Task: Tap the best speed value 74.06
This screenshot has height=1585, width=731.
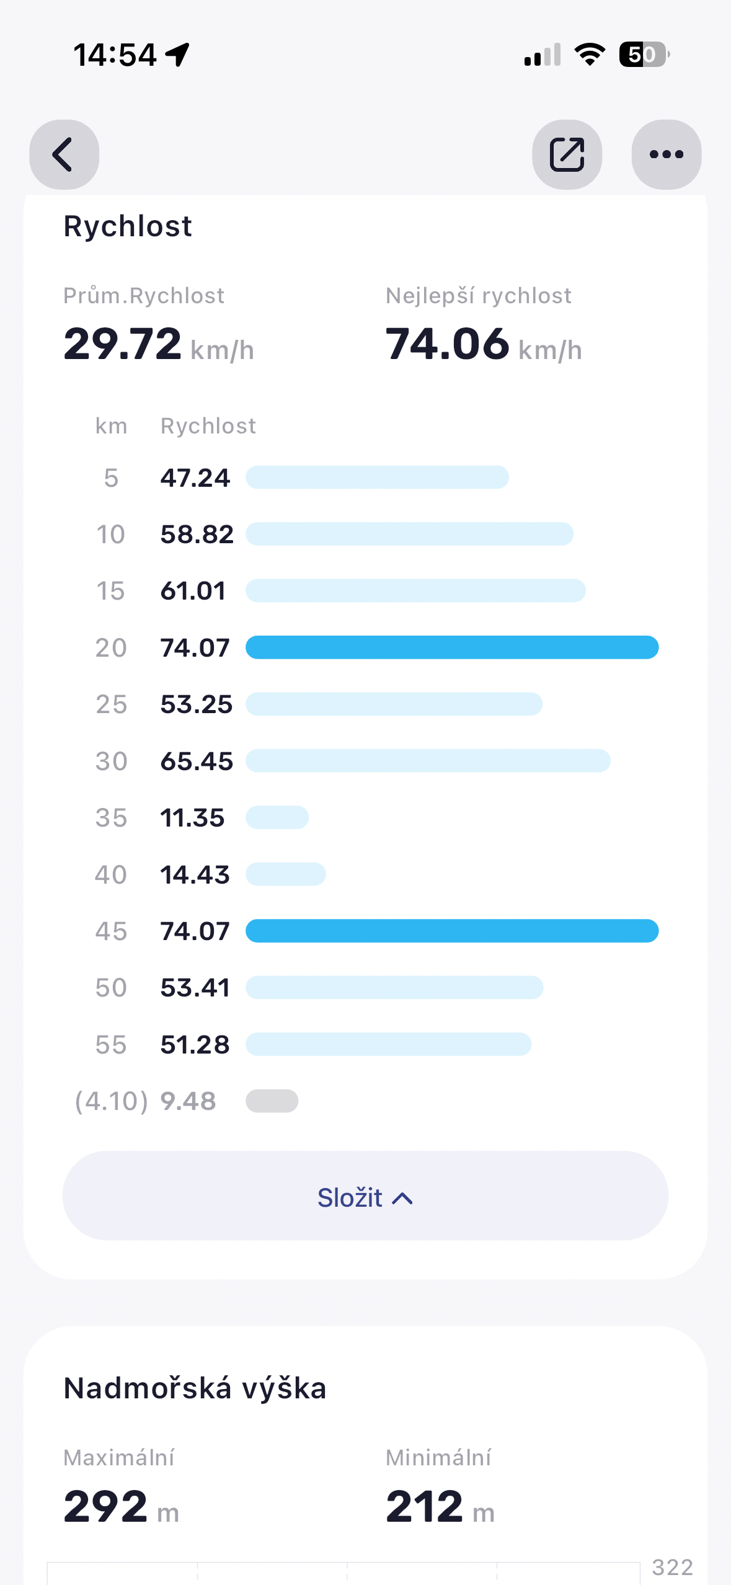Action: pos(448,344)
